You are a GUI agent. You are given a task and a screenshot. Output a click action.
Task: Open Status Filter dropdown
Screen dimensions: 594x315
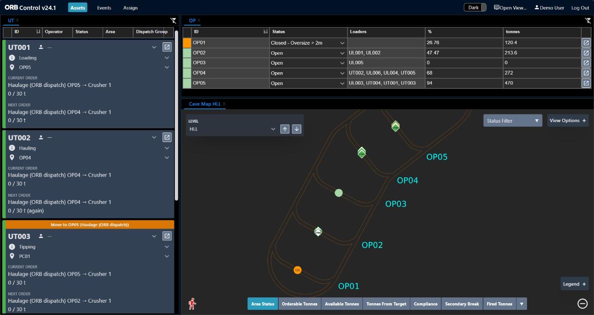pyautogui.click(x=513, y=121)
